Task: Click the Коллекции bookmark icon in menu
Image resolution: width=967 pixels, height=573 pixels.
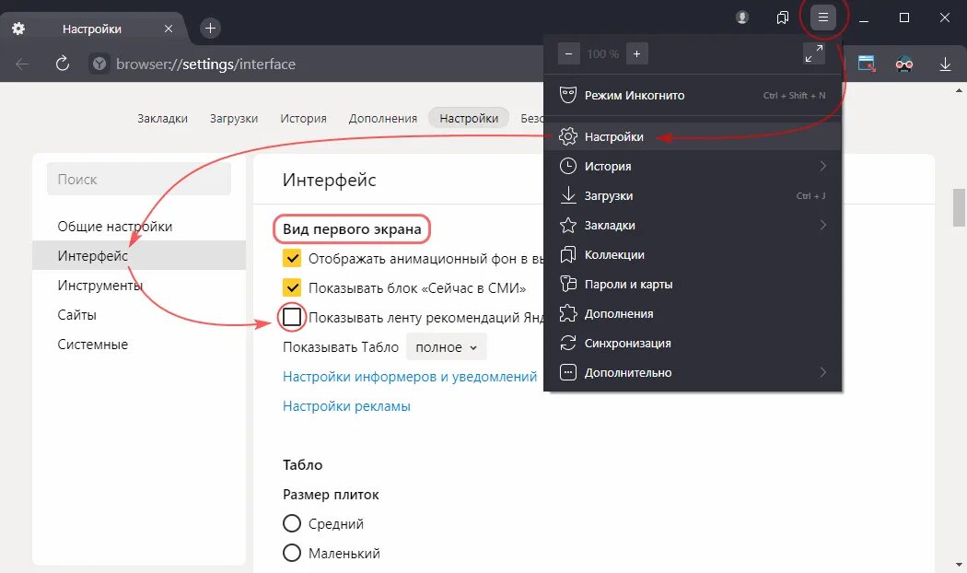Action: tap(568, 255)
